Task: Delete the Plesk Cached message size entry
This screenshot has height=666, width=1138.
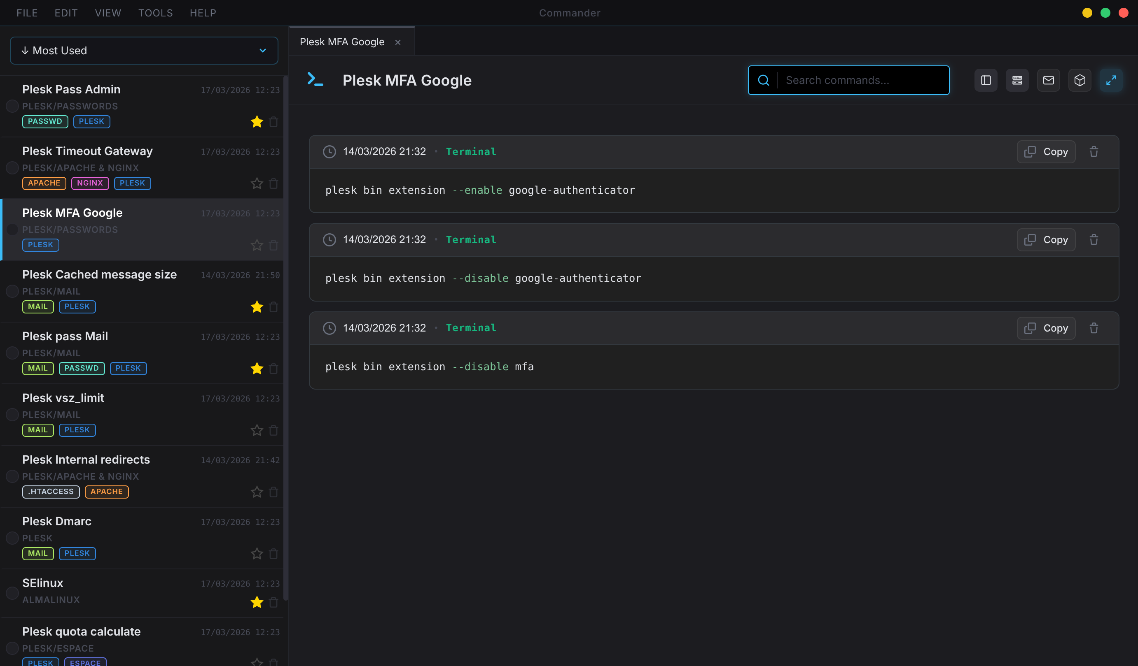Action: tap(273, 307)
